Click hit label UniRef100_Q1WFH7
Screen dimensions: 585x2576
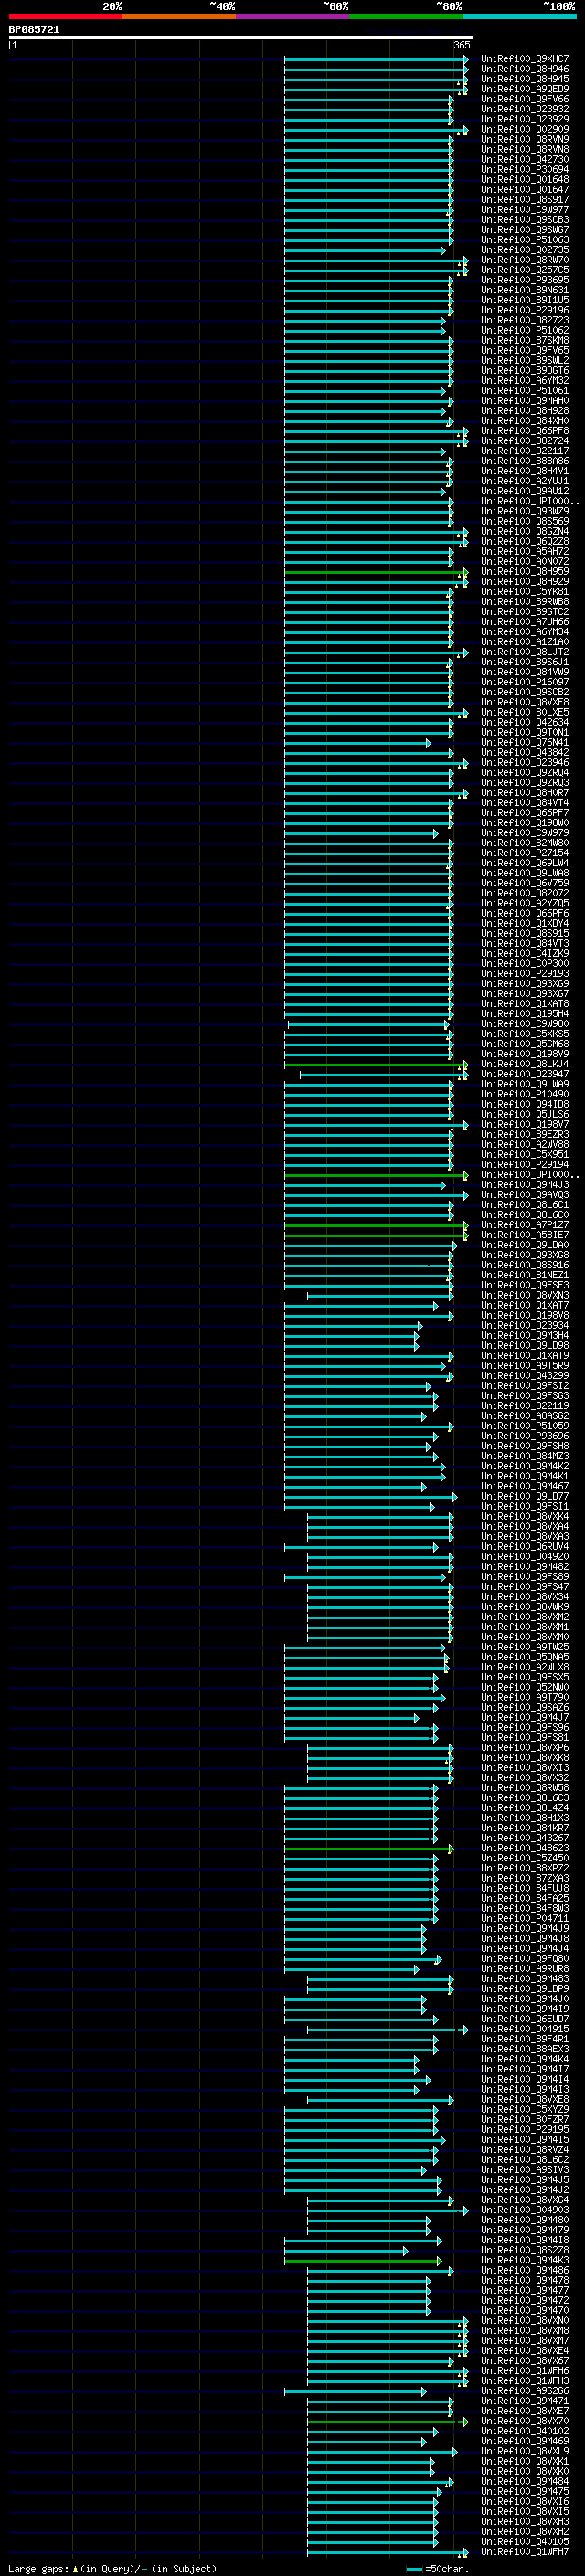tap(525, 2552)
